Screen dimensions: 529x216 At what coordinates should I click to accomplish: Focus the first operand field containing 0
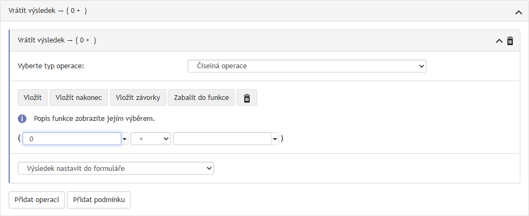pyautogui.click(x=72, y=139)
